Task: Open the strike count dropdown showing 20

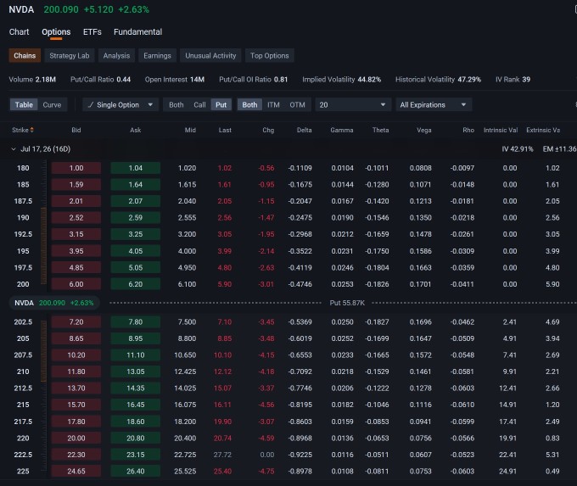Action: coord(352,105)
